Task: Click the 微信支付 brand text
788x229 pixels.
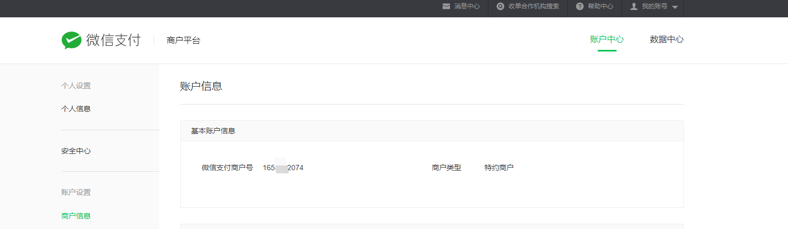Action: (x=114, y=40)
